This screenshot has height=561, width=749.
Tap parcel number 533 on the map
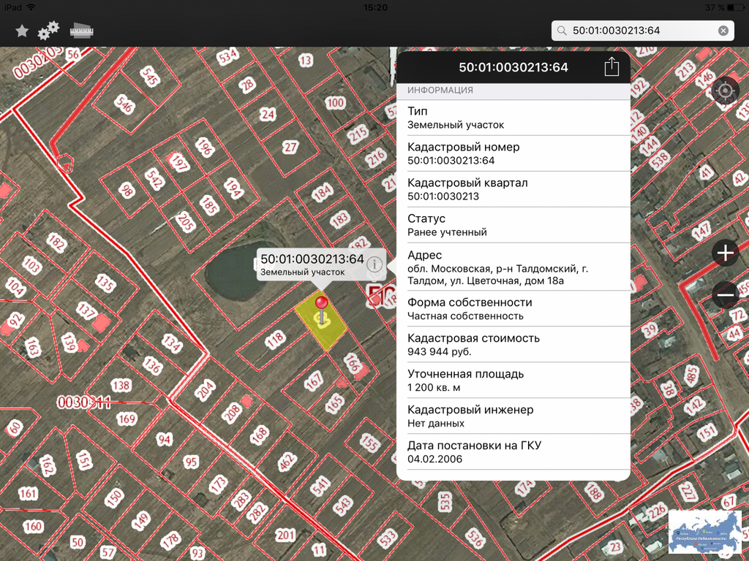[x=388, y=537]
